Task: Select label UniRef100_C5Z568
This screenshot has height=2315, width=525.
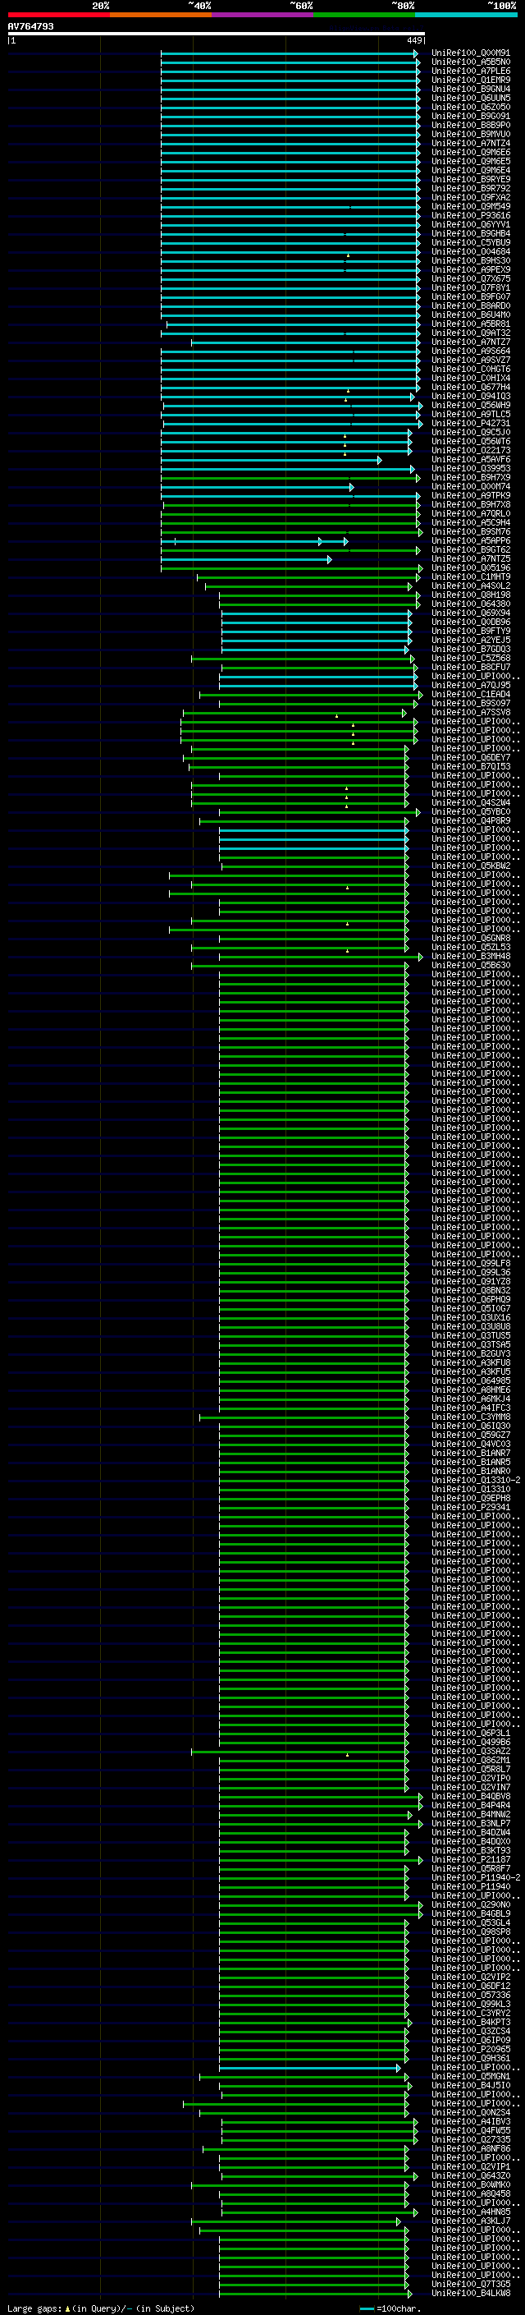Action: click(470, 658)
